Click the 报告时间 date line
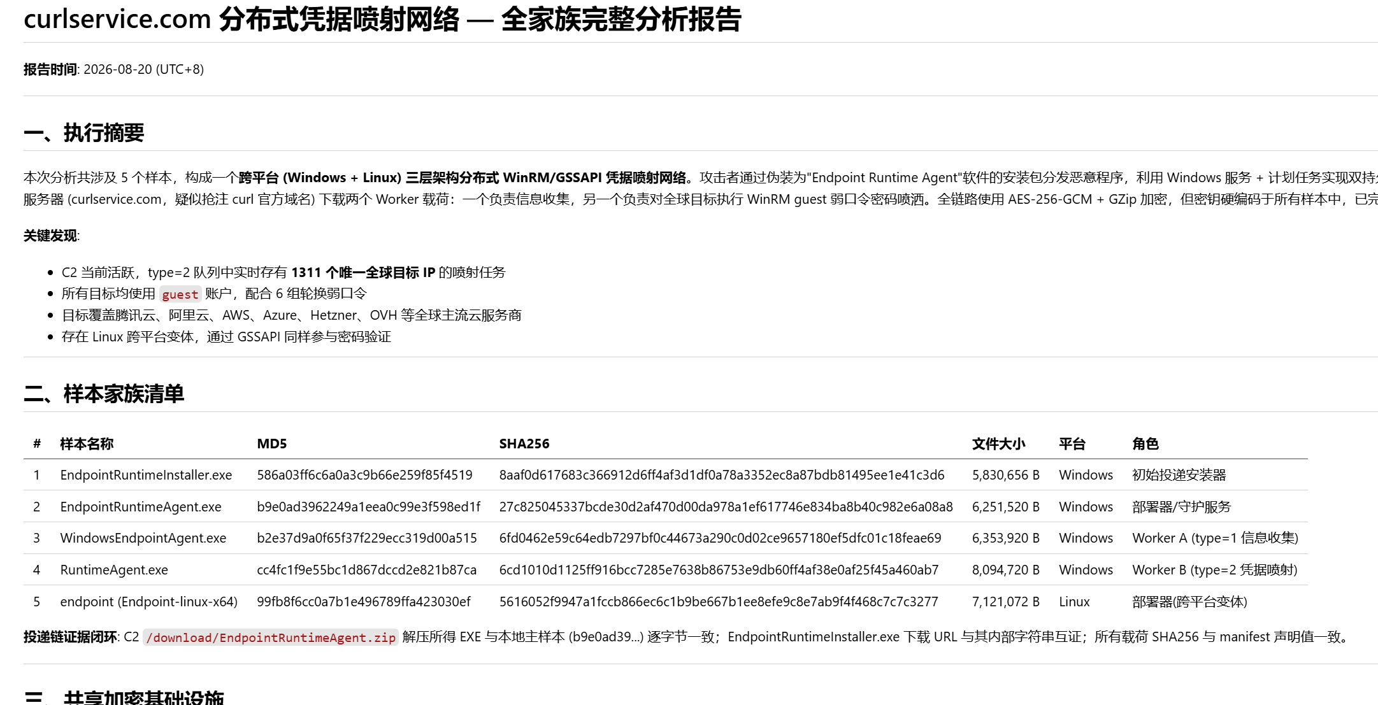The height and width of the screenshot is (705, 1378). [x=114, y=69]
